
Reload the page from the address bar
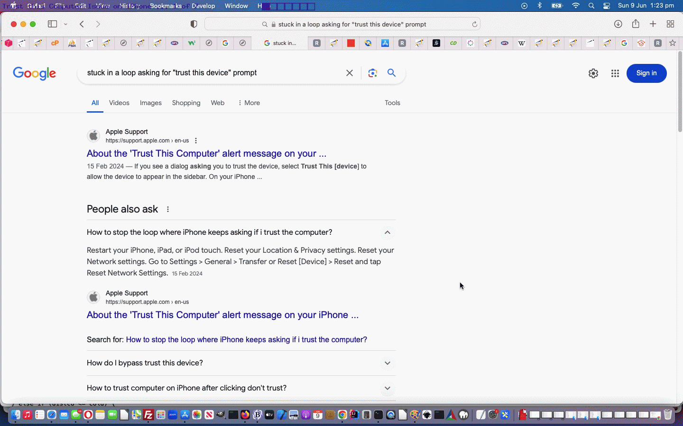(x=474, y=24)
